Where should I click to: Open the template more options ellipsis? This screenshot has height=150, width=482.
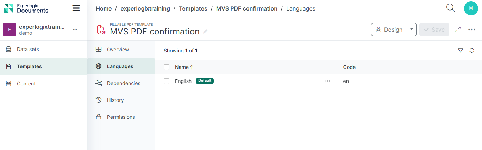472,30
